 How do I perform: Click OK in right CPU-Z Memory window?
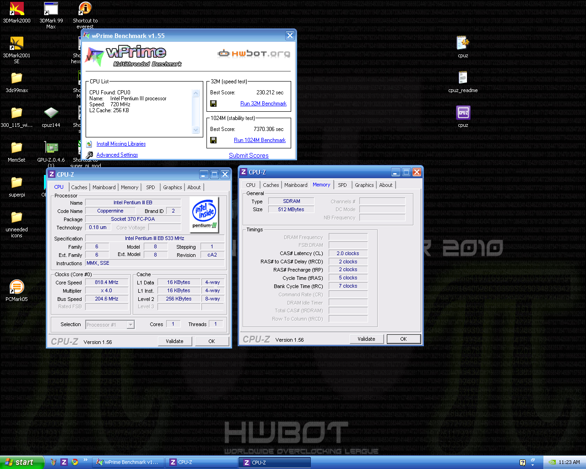403,339
